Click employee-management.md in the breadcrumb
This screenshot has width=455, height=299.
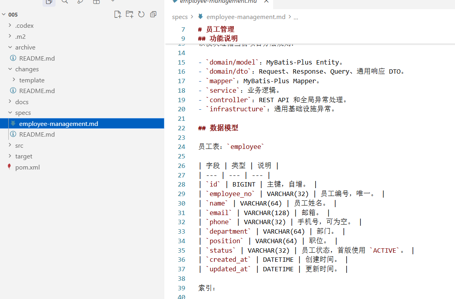(x=246, y=17)
